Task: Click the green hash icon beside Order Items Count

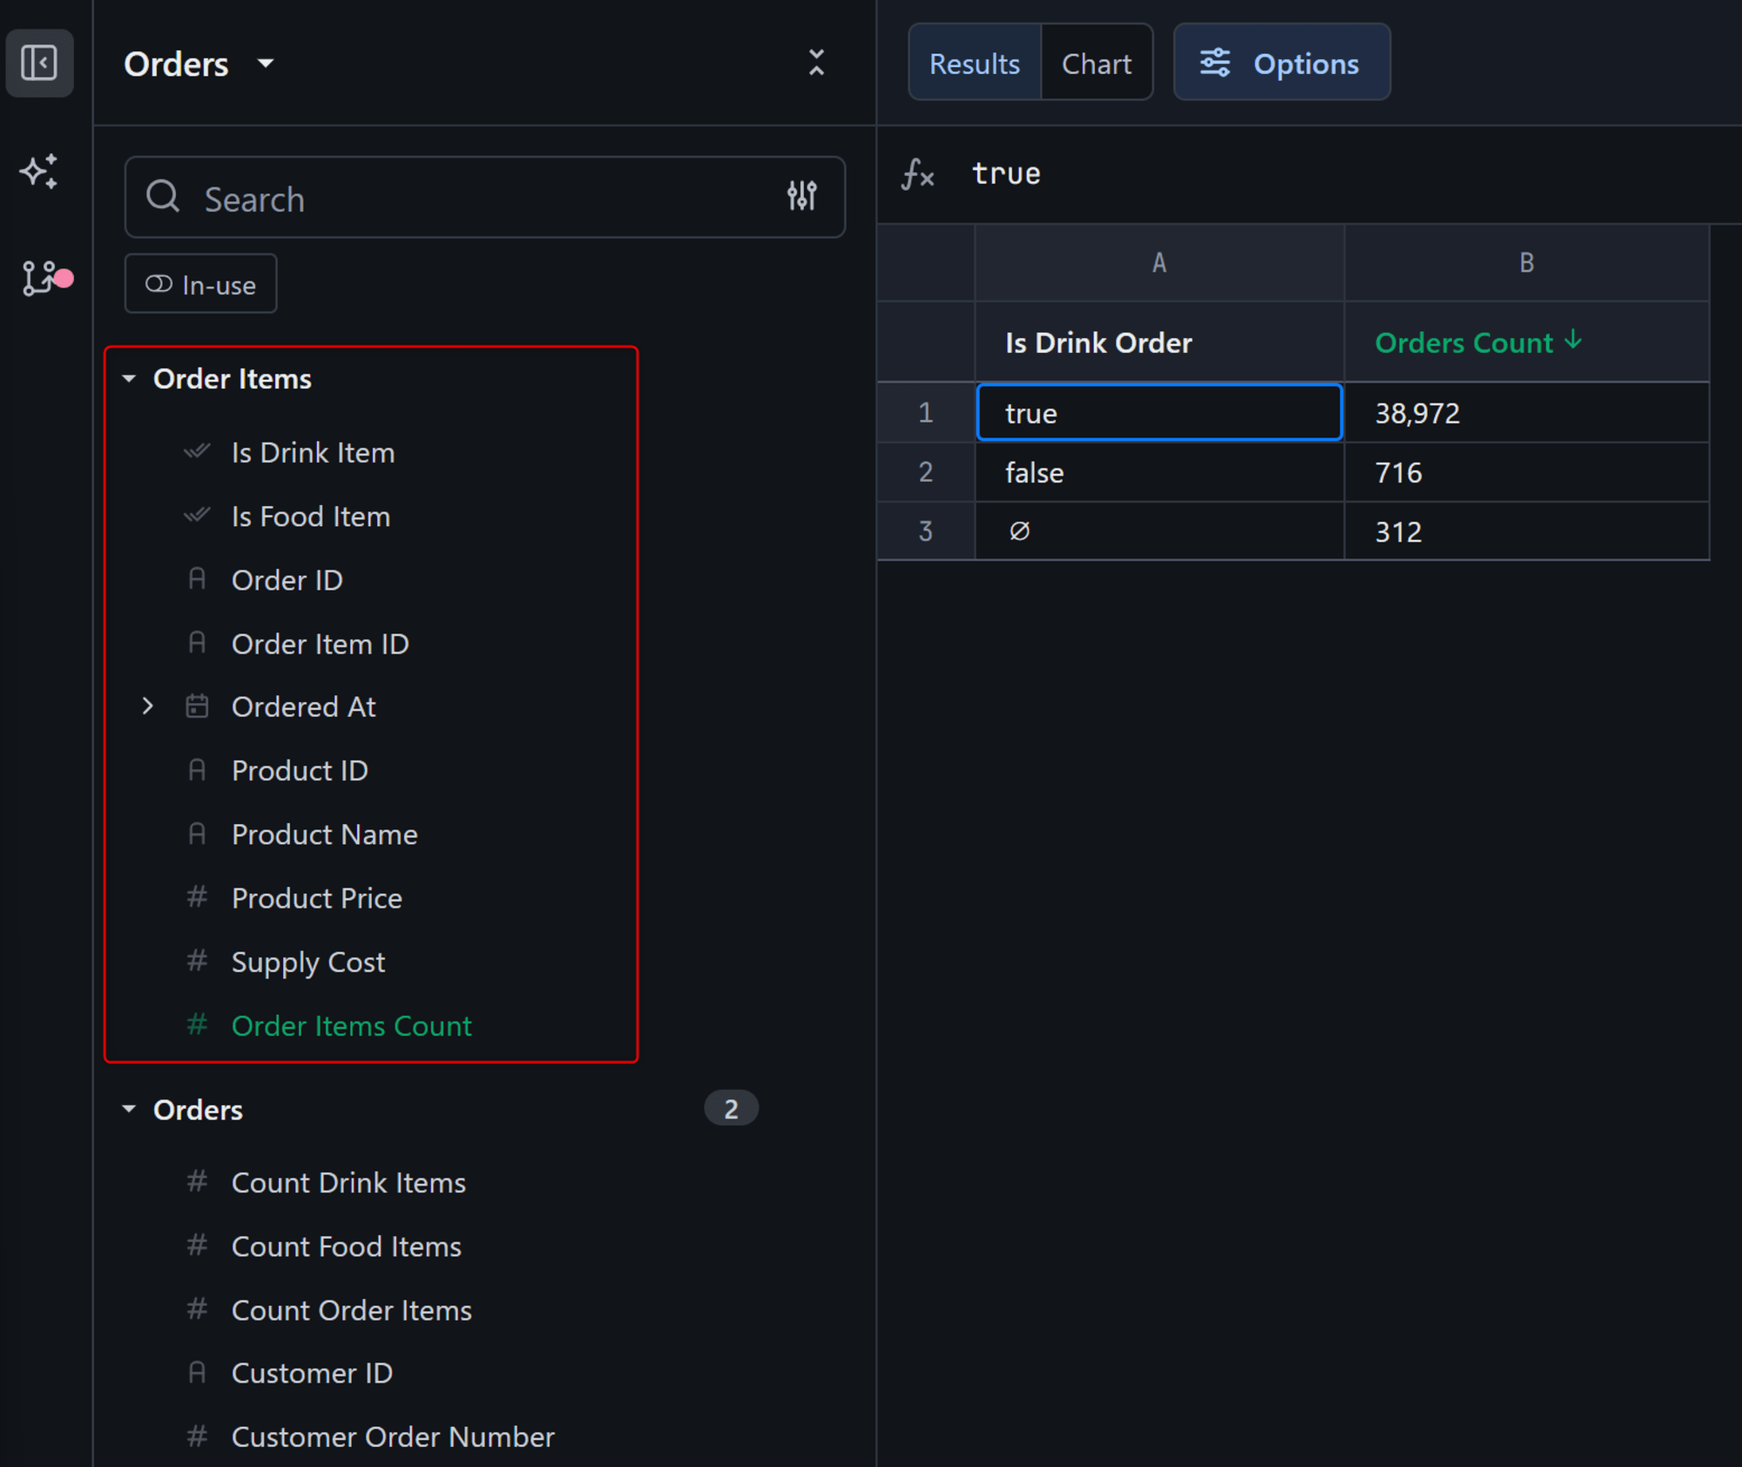Action: (x=198, y=1024)
